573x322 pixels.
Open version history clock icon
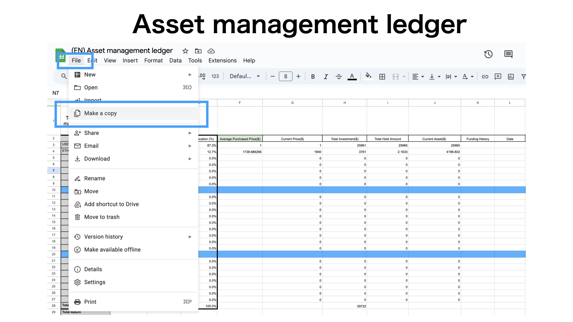[488, 54]
